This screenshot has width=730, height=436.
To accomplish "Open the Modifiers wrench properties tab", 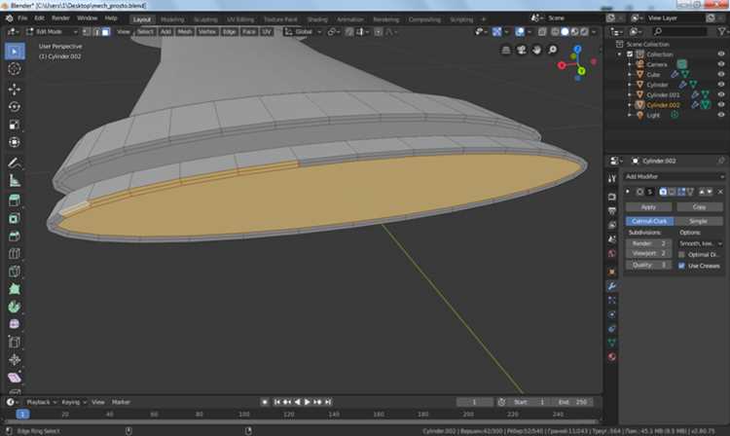I will pyautogui.click(x=612, y=286).
